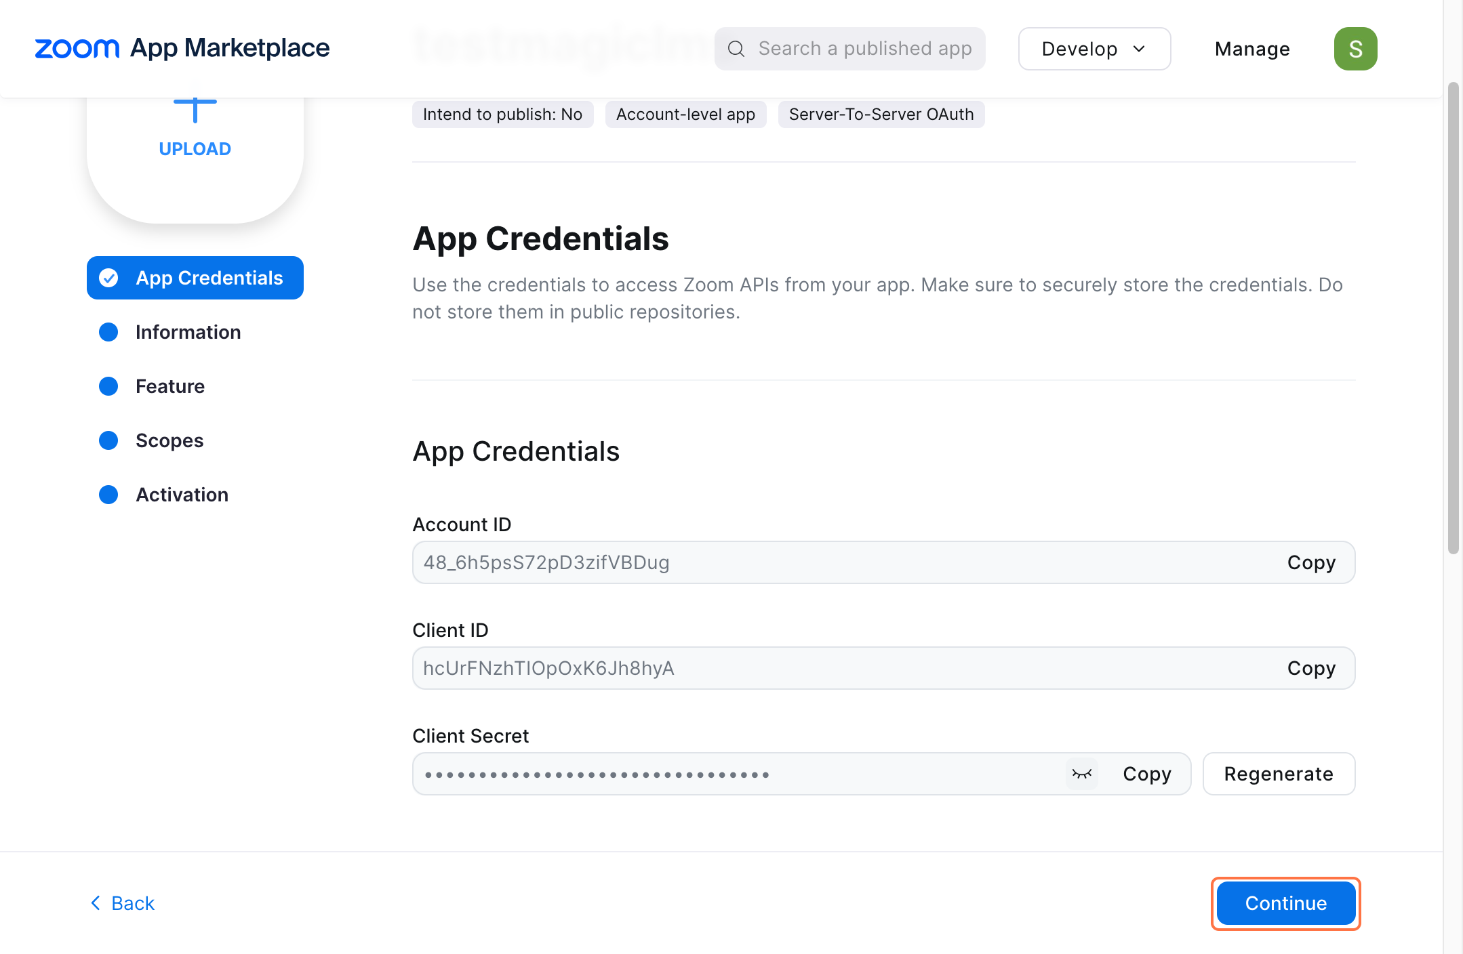The height and width of the screenshot is (954, 1463).
Task: Click the blue dot beside Activation
Action: click(108, 495)
